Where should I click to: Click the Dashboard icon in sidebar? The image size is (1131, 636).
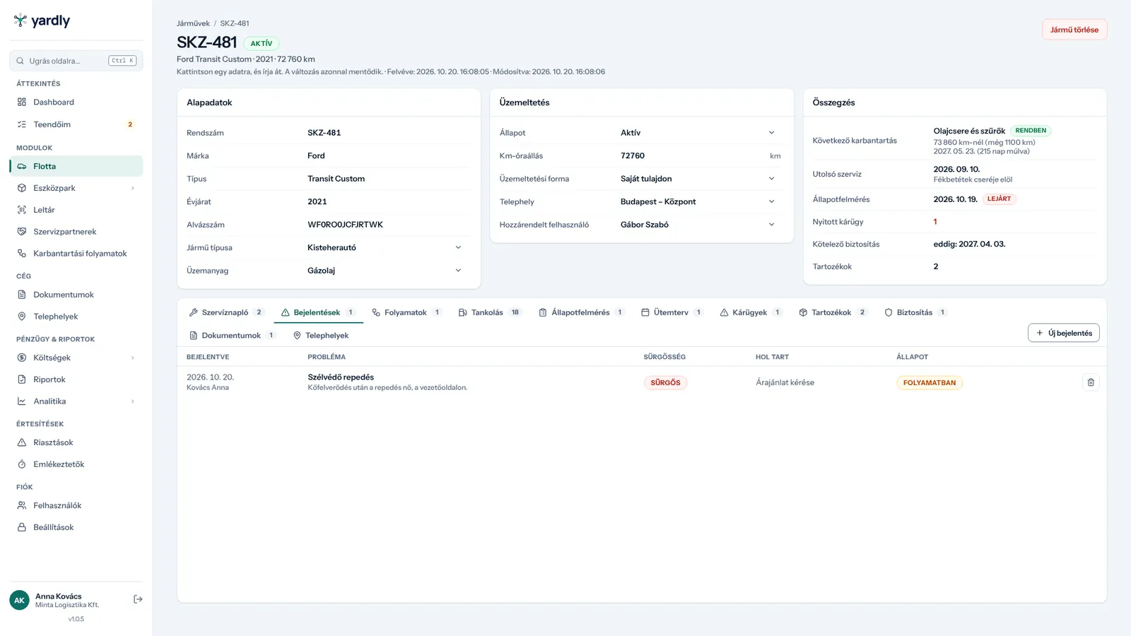(x=22, y=102)
